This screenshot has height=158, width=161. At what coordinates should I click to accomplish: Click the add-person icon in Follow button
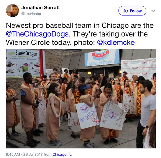126,11
